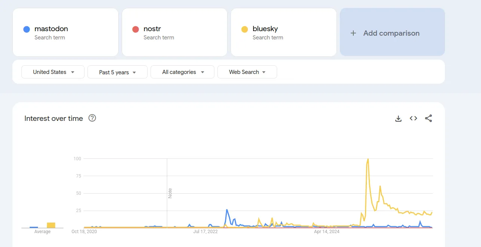Select the bluesky search term card
481x247 pixels.
pyautogui.click(x=283, y=32)
